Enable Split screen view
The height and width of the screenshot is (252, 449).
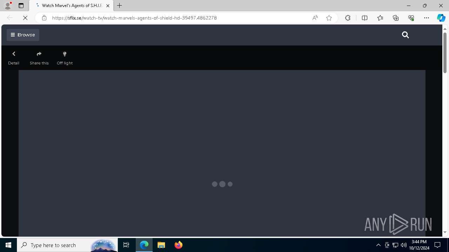(364, 18)
